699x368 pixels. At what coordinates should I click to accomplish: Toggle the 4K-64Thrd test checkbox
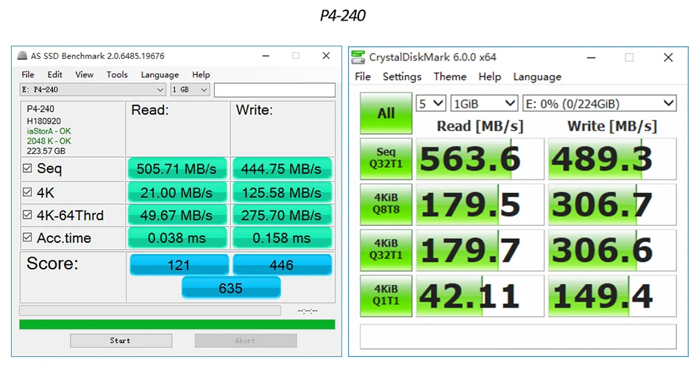point(27,215)
